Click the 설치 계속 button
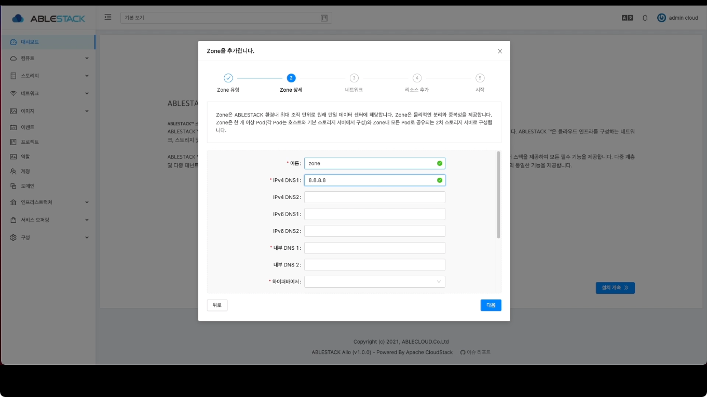The width and height of the screenshot is (707, 397). [x=615, y=288]
